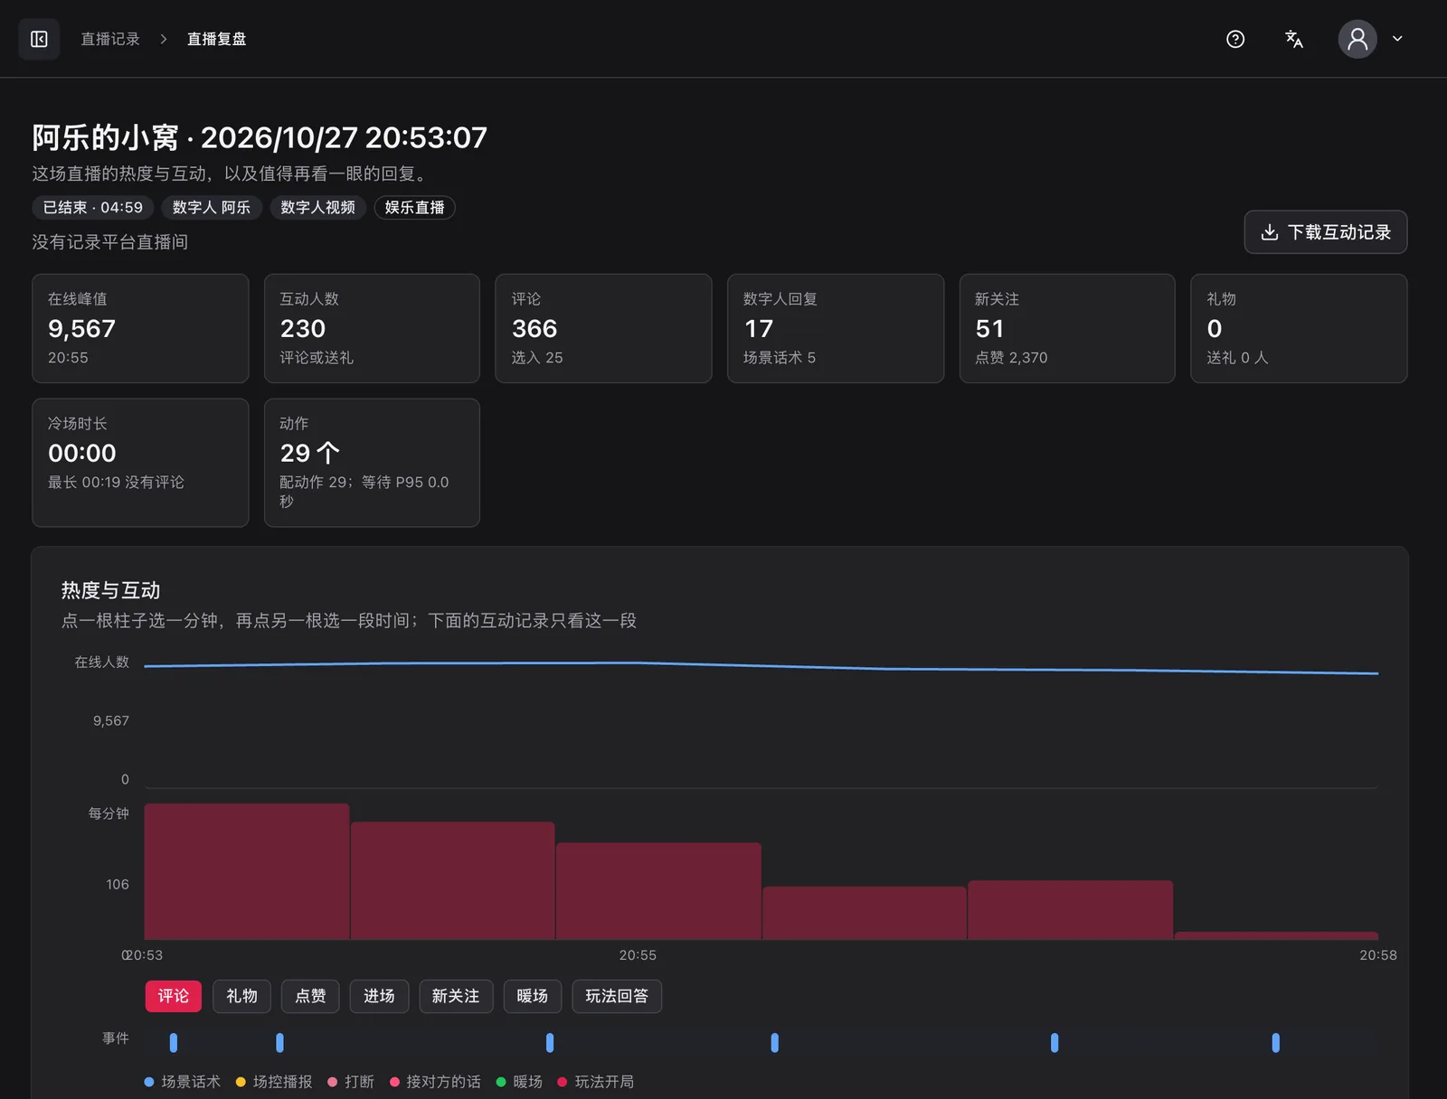Click the 玩法开局 legend item
This screenshot has height=1099, width=1447.
click(x=595, y=1082)
